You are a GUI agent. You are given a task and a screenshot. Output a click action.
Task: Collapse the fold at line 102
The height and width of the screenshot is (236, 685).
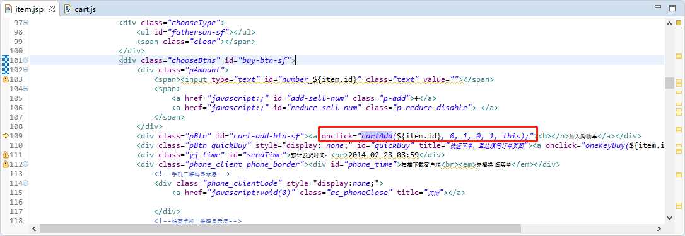pyautogui.click(x=26, y=70)
